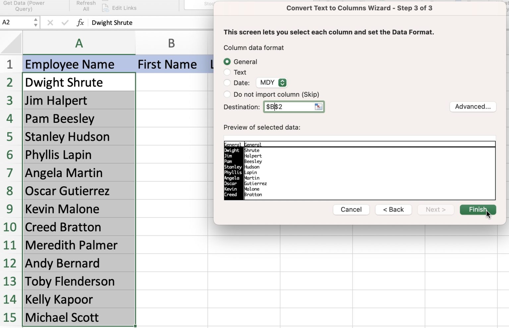Screen dimensions: 509x328
Task: Click the Refresh All icon
Action: click(85, 5)
